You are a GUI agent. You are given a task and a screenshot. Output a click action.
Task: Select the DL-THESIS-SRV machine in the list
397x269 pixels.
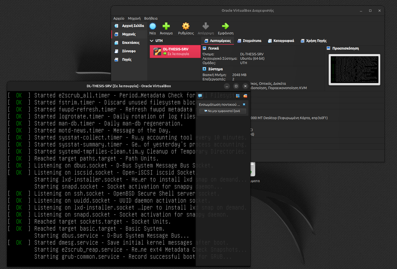[x=175, y=52]
